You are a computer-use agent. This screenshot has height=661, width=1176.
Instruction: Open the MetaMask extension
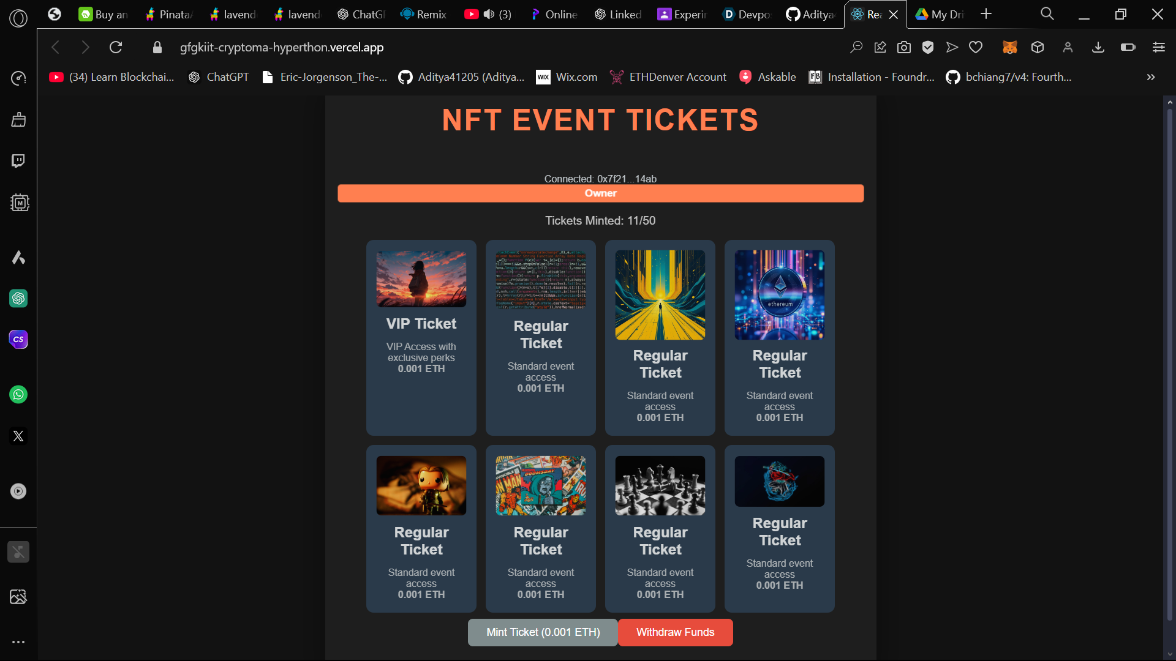pyautogui.click(x=1010, y=47)
